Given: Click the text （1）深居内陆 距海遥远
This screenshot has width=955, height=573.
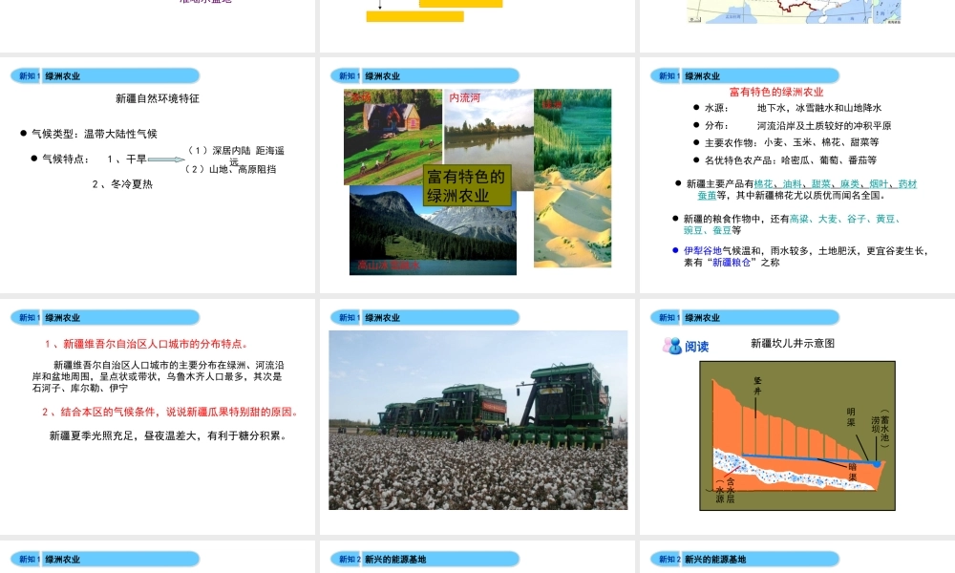Looking at the screenshot, I should [235, 154].
